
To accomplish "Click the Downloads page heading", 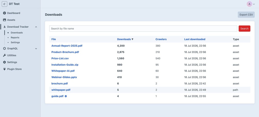I will coord(54,15).
